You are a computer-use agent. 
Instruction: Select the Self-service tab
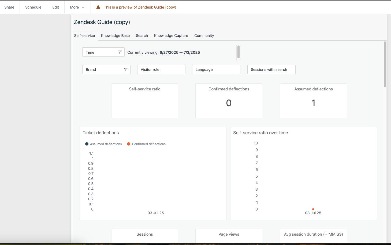(84, 36)
